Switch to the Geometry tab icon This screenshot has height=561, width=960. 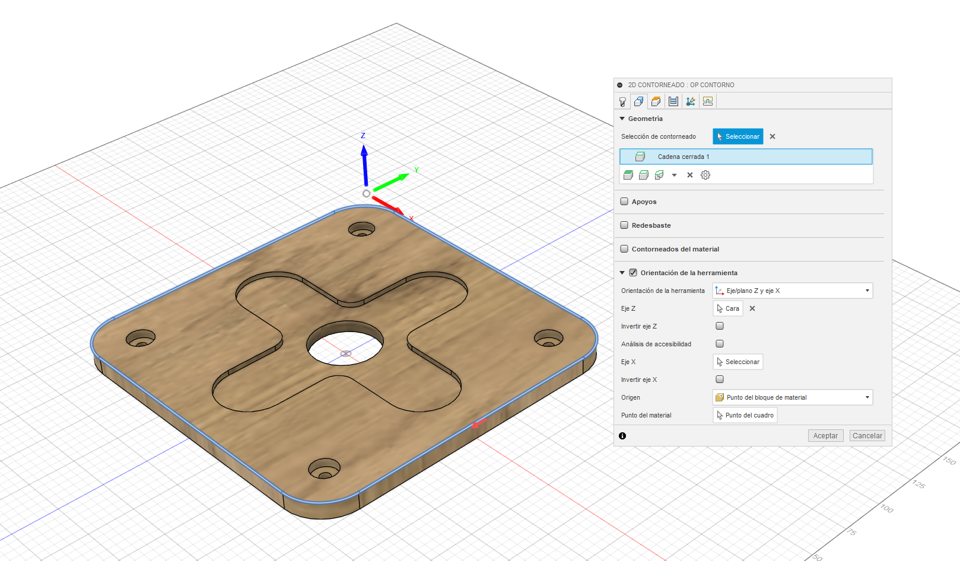(x=639, y=101)
